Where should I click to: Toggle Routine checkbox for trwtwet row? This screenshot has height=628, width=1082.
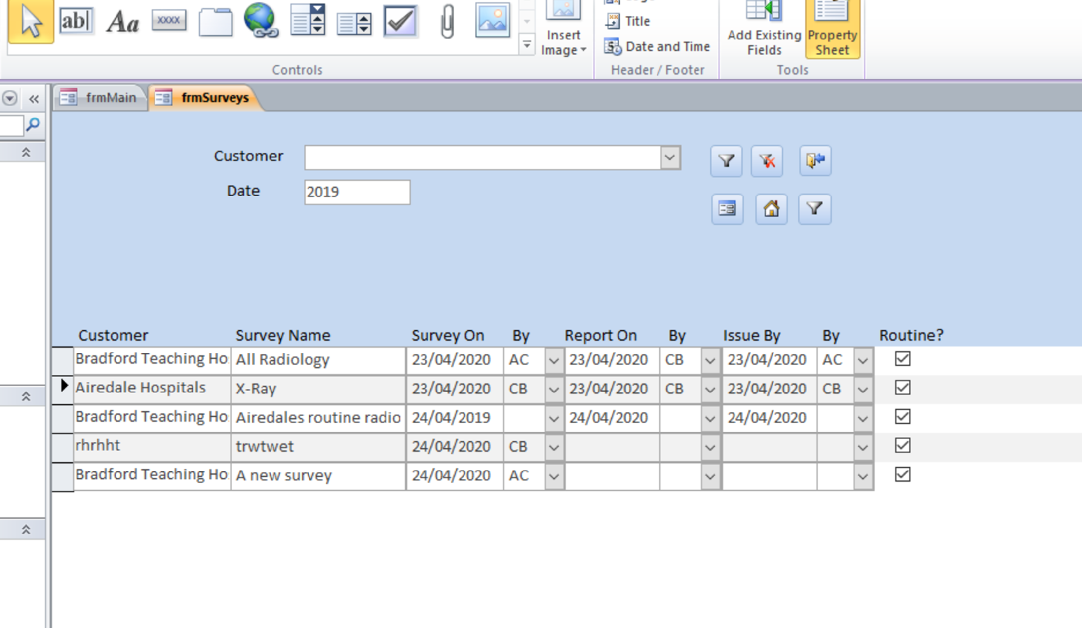pyautogui.click(x=902, y=446)
